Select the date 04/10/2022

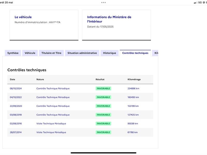pyautogui.click(x=16, y=97)
